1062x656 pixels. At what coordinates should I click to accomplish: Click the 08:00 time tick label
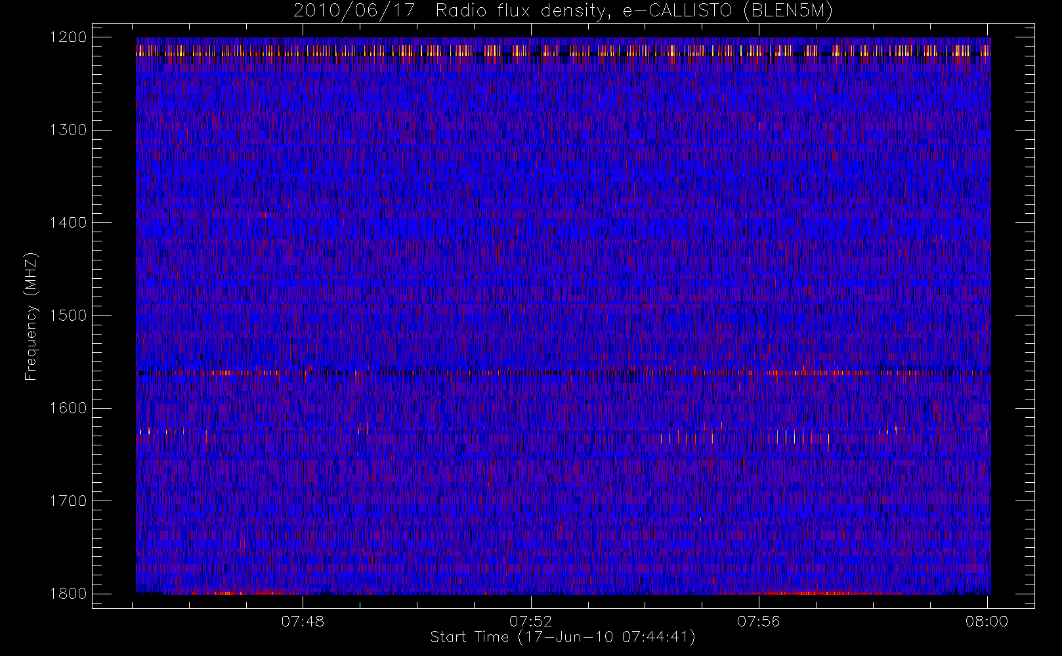tap(987, 621)
